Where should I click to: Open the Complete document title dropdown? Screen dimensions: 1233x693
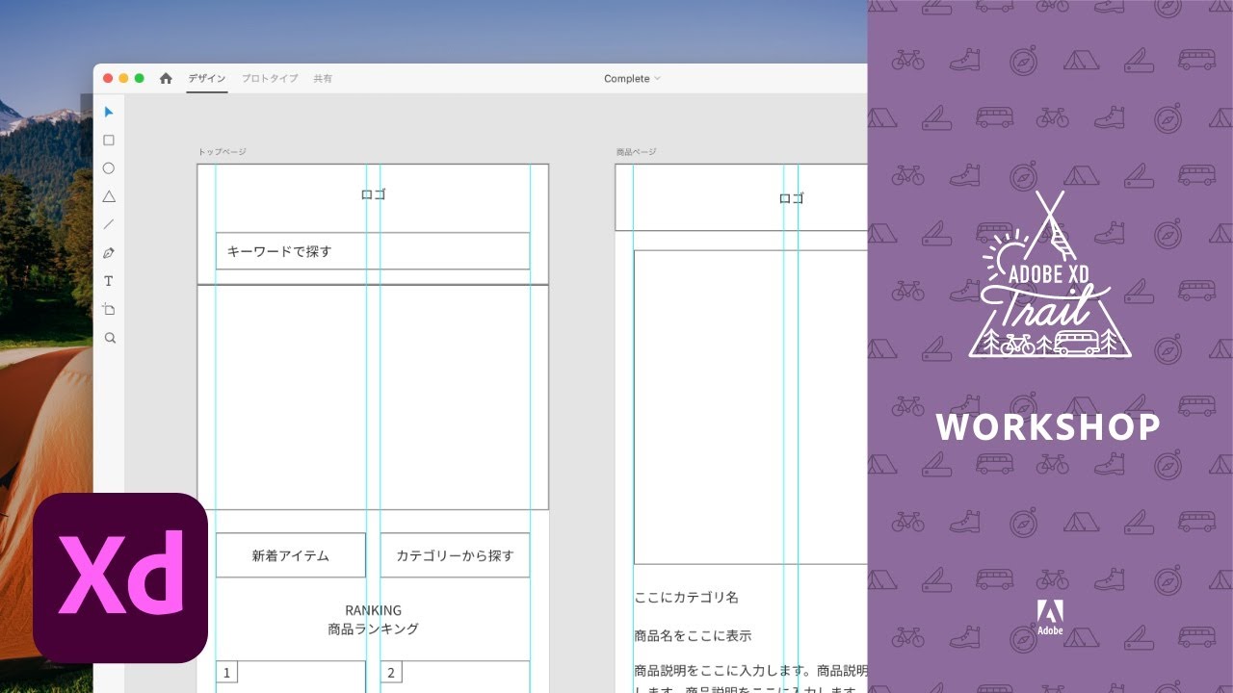coord(632,79)
